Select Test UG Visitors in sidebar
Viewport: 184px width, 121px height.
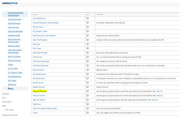click(14, 56)
